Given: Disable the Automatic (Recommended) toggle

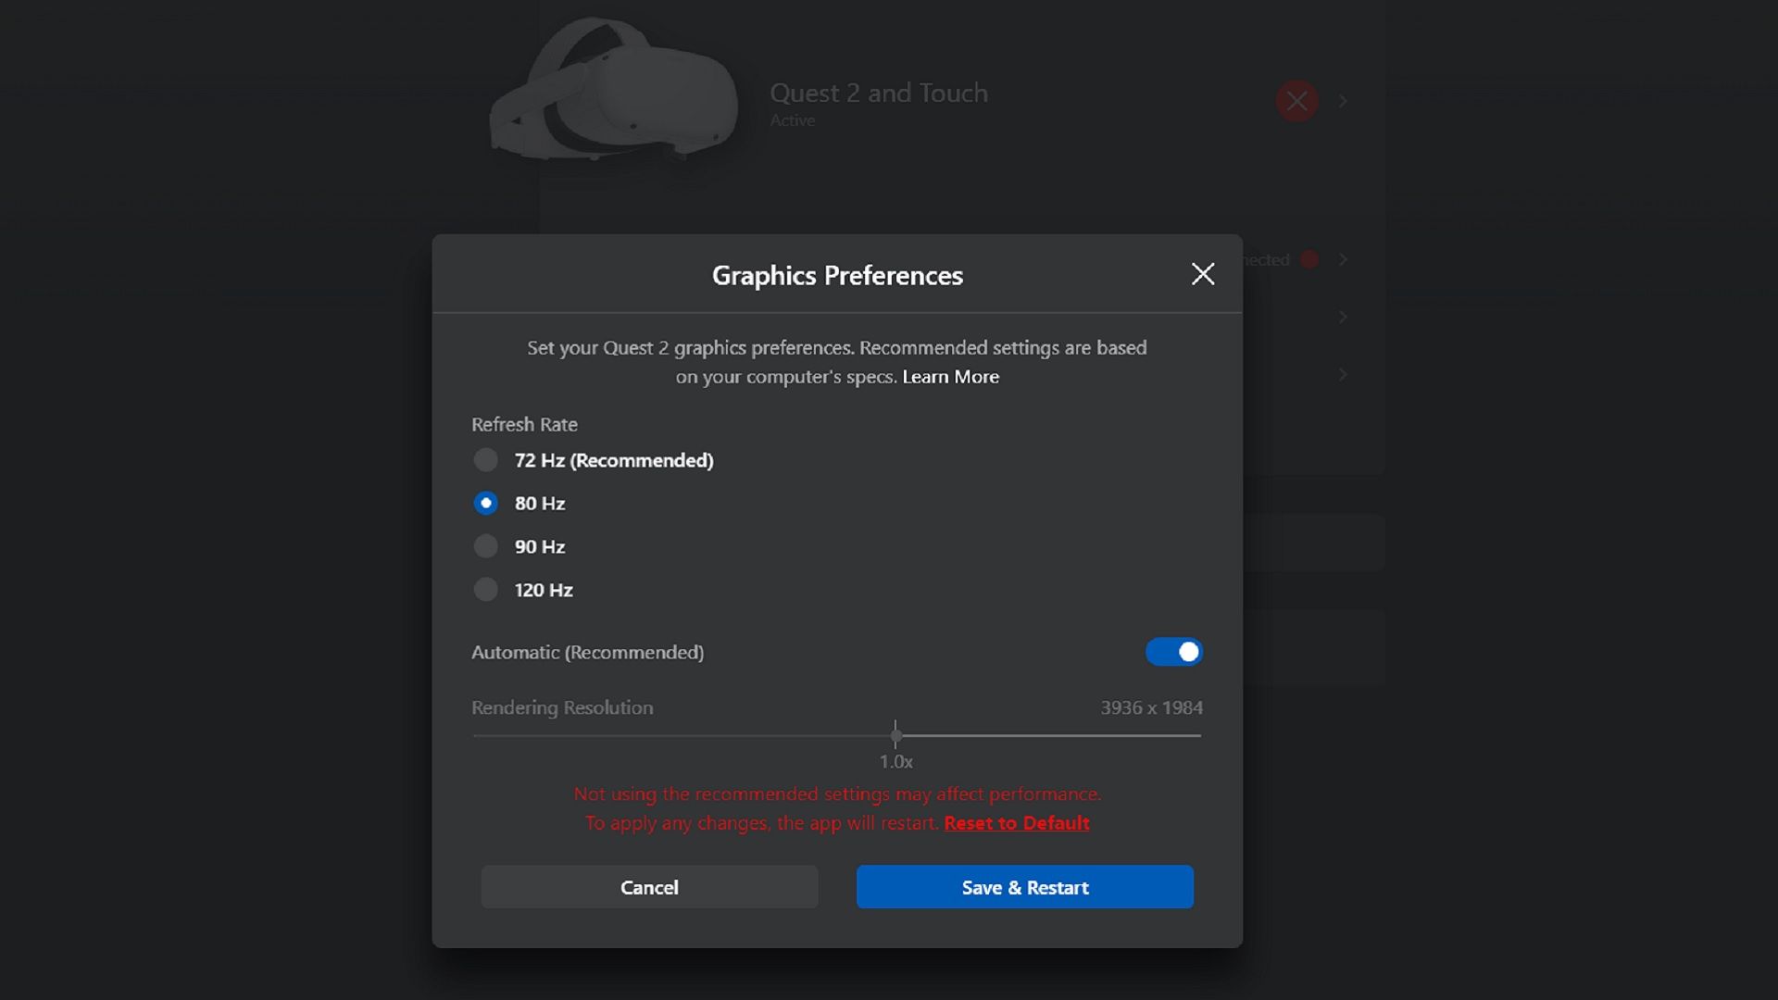Looking at the screenshot, I should point(1173,652).
